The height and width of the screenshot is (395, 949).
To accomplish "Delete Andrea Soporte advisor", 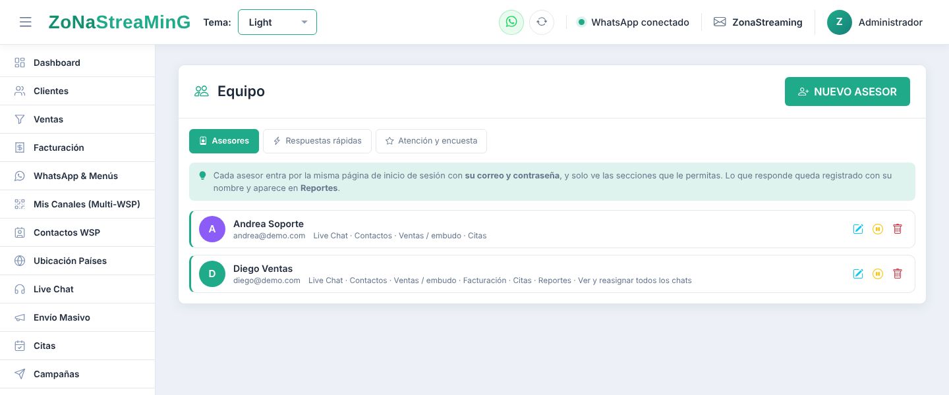I will click(x=898, y=229).
